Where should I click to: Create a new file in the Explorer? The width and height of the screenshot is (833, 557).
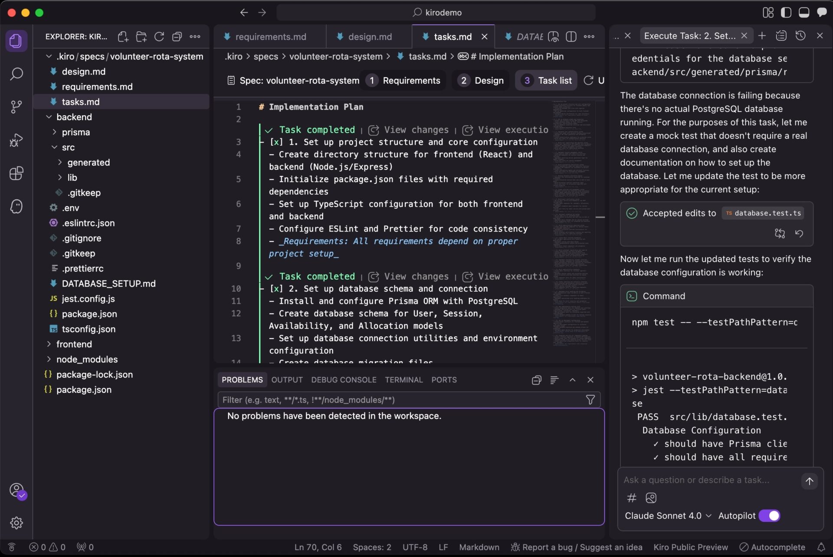click(123, 36)
